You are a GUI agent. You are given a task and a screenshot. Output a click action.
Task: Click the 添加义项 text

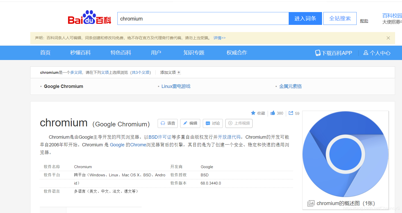coord(168,73)
